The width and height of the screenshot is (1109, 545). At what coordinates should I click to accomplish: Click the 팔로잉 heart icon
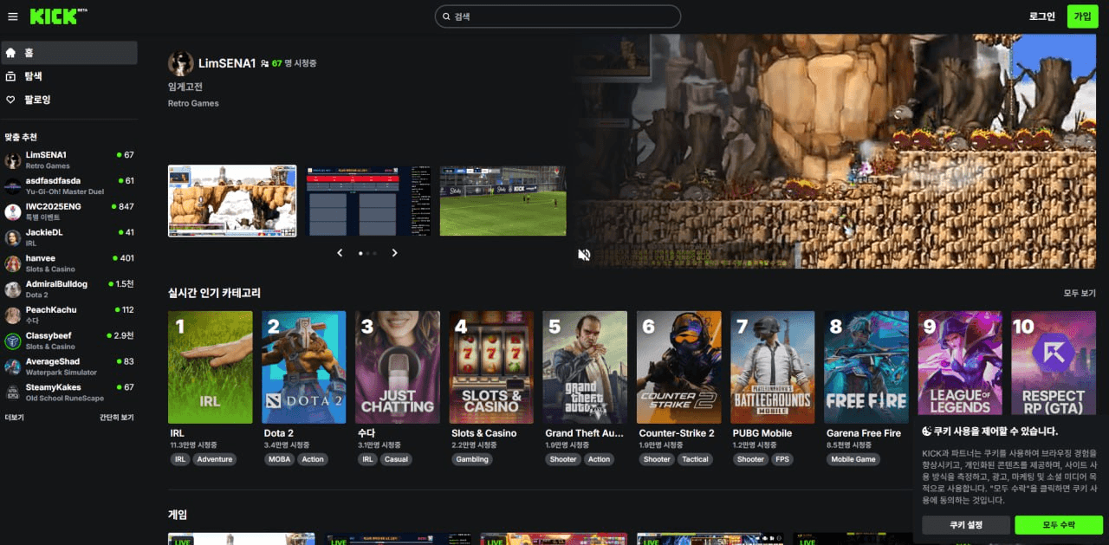pyautogui.click(x=10, y=100)
